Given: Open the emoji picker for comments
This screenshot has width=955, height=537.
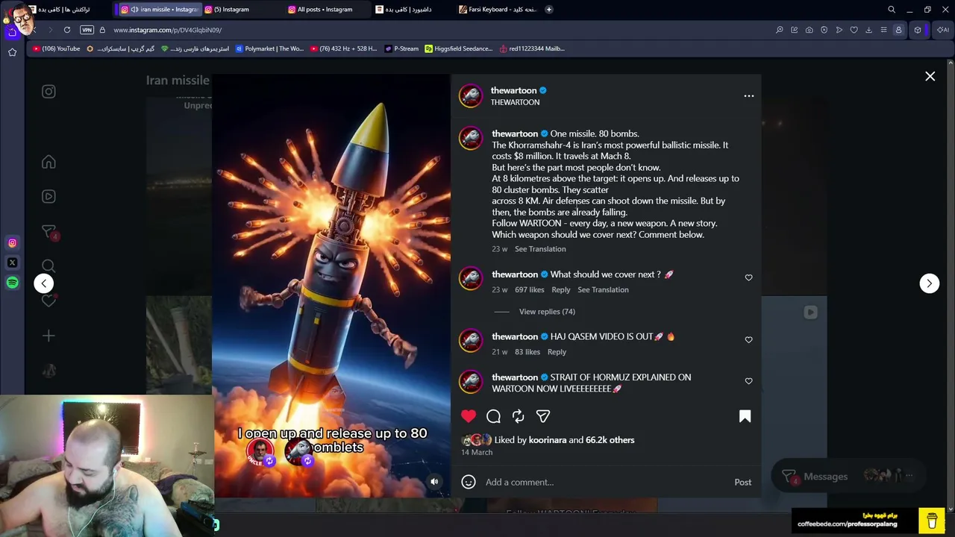Looking at the screenshot, I should 469,482.
